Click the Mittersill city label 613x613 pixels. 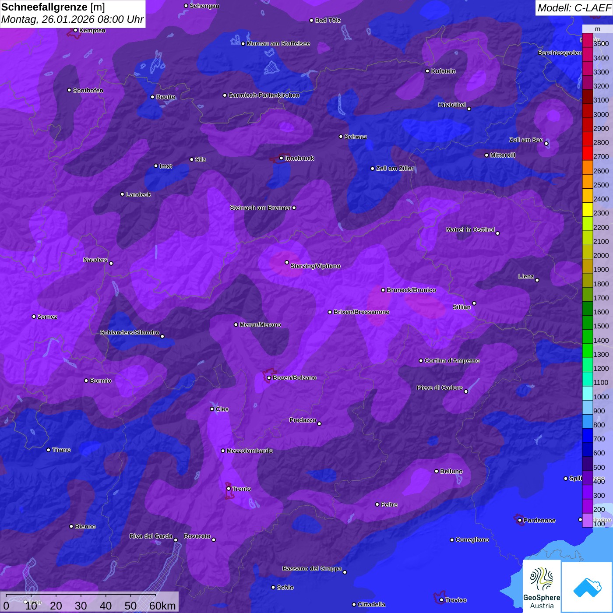503,155
